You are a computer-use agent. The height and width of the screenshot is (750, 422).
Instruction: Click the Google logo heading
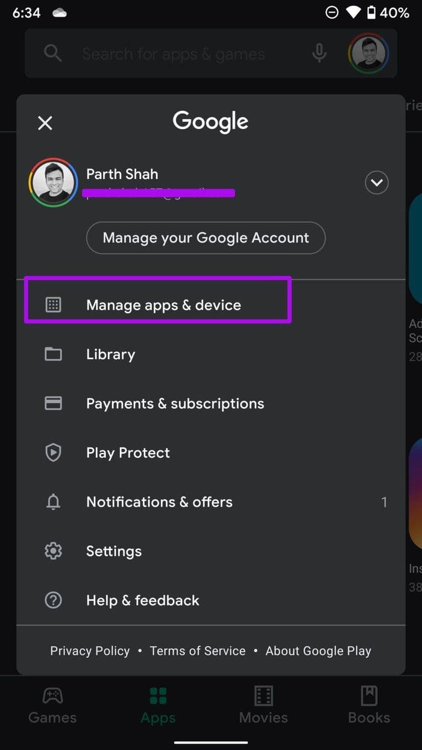(x=210, y=122)
